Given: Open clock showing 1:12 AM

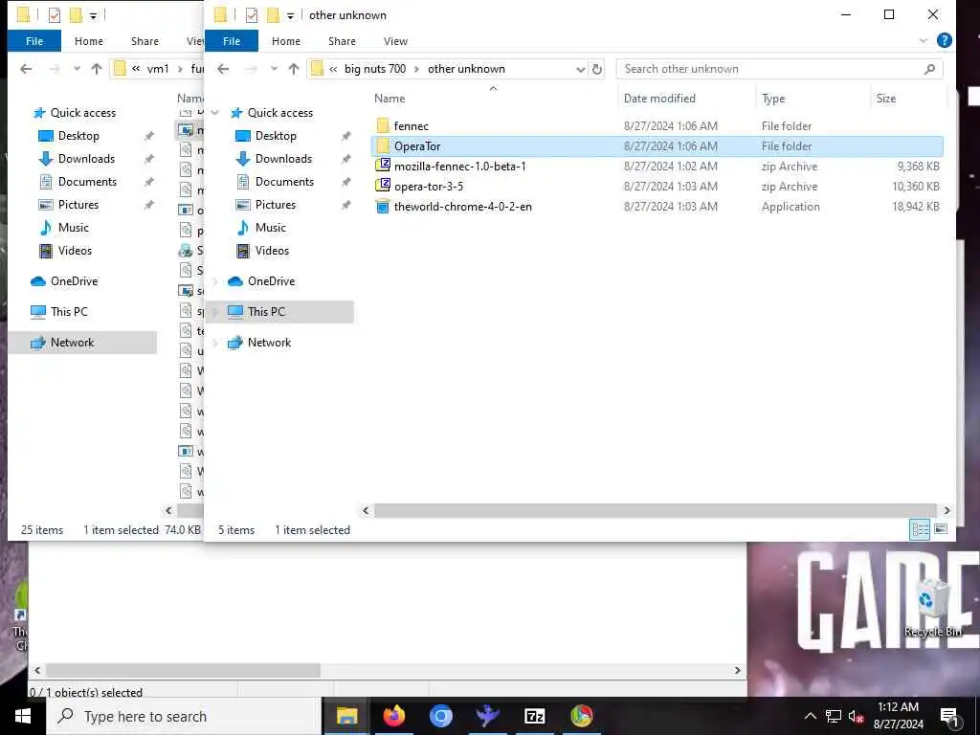Looking at the screenshot, I should click(898, 716).
